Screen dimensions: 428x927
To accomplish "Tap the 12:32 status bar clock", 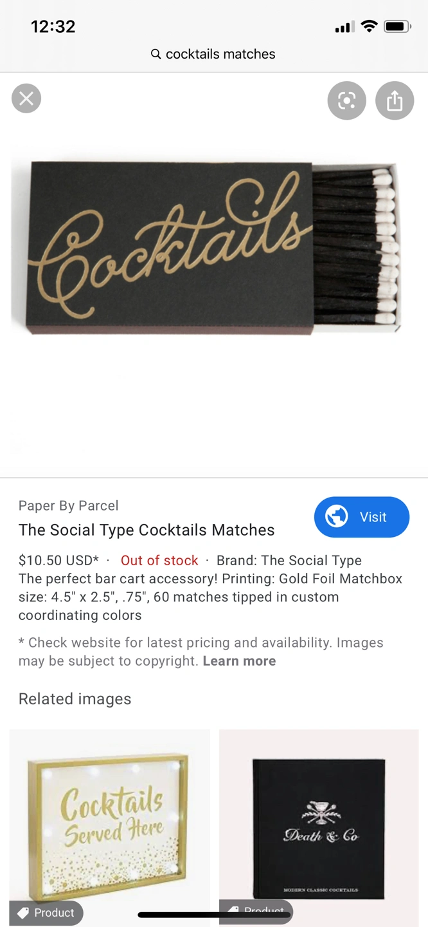I will click(53, 26).
